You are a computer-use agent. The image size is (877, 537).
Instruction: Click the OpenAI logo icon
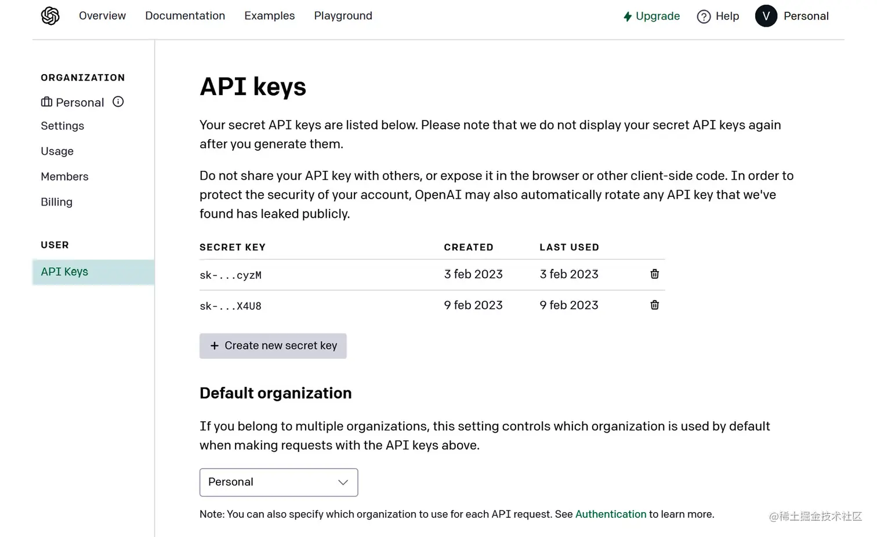(50, 16)
